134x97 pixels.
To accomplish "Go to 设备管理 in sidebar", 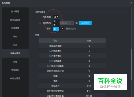I will coord(15,28).
